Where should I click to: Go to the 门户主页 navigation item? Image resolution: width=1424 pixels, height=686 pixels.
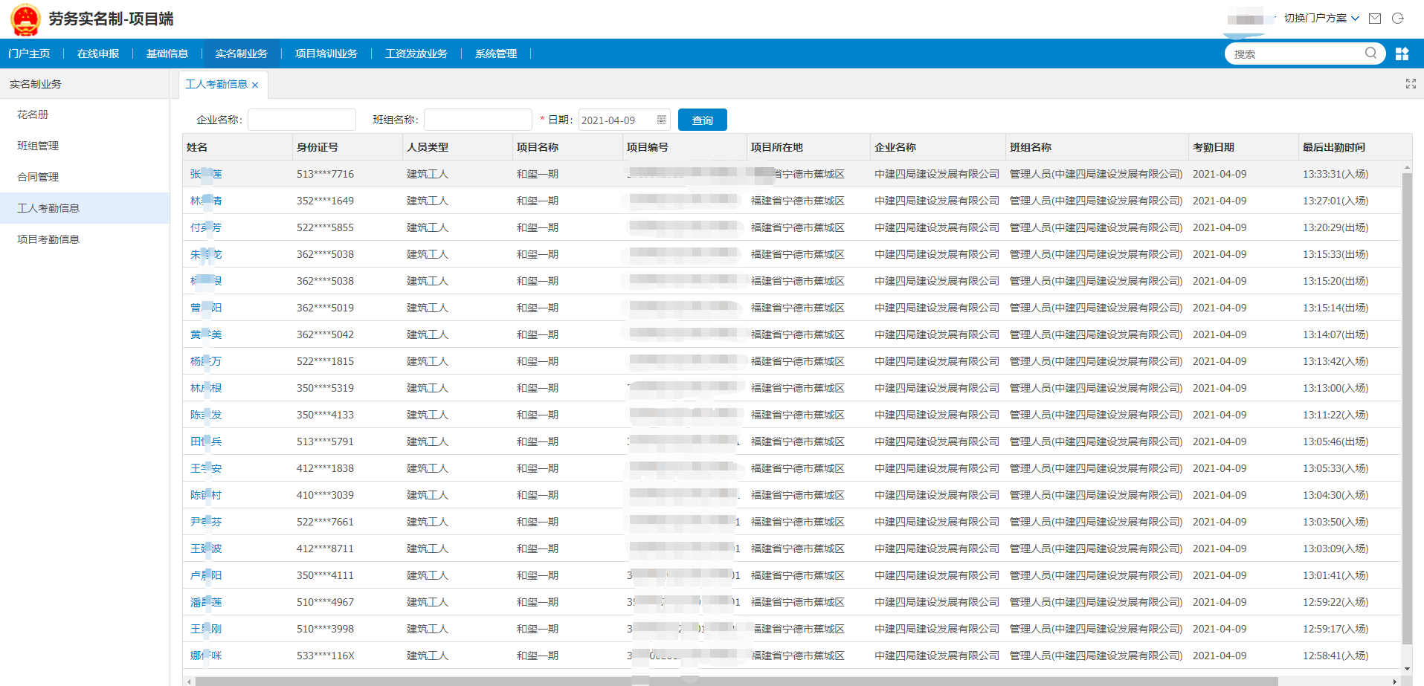pyautogui.click(x=29, y=54)
